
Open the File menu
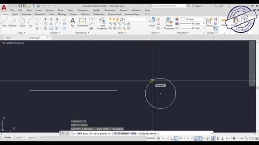[x=12, y=10]
